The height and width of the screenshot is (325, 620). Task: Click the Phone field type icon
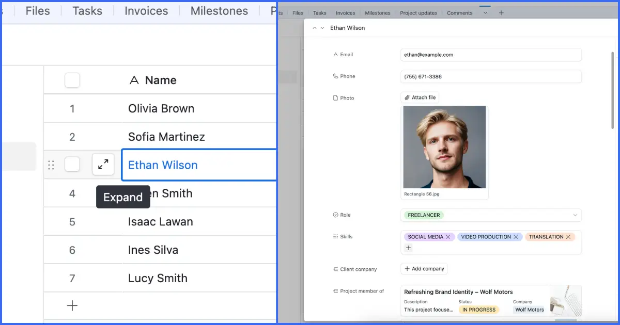click(x=336, y=76)
